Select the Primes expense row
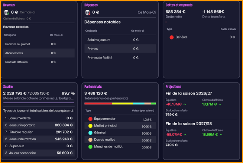The height and width of the screenshot is (163, 243). pos(120,49)
